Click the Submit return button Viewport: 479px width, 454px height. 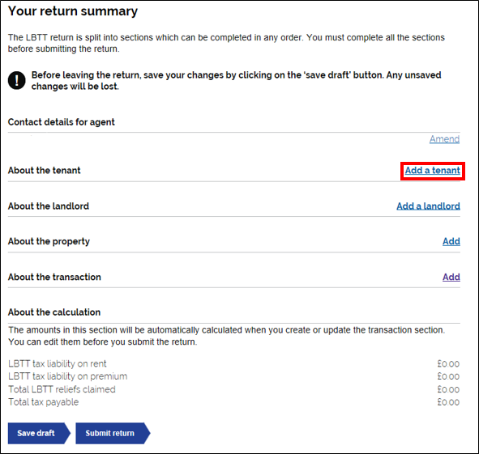click(x=113, y=433)
